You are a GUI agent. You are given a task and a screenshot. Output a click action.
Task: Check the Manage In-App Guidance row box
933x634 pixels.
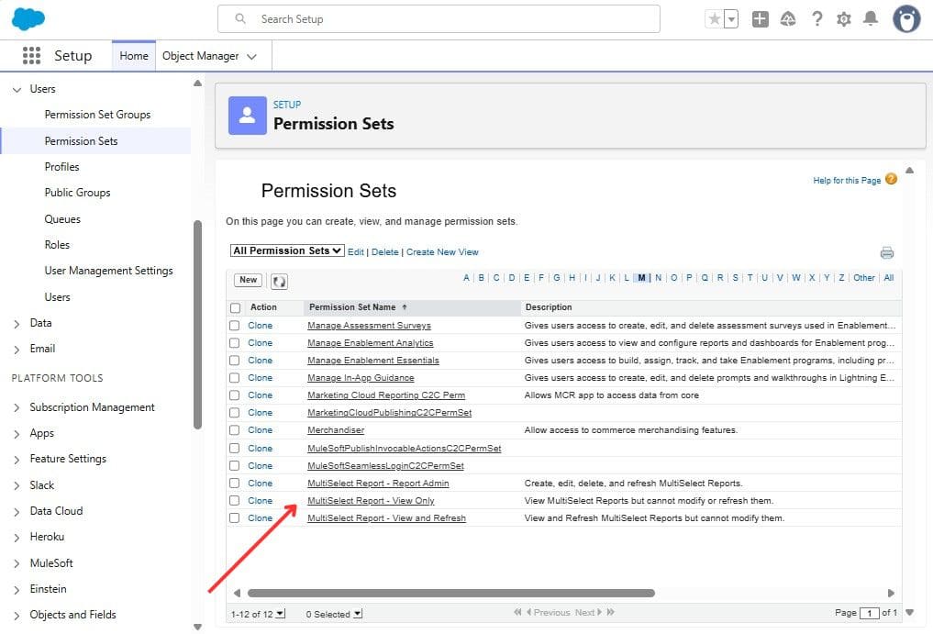click(x=235, y=377)
